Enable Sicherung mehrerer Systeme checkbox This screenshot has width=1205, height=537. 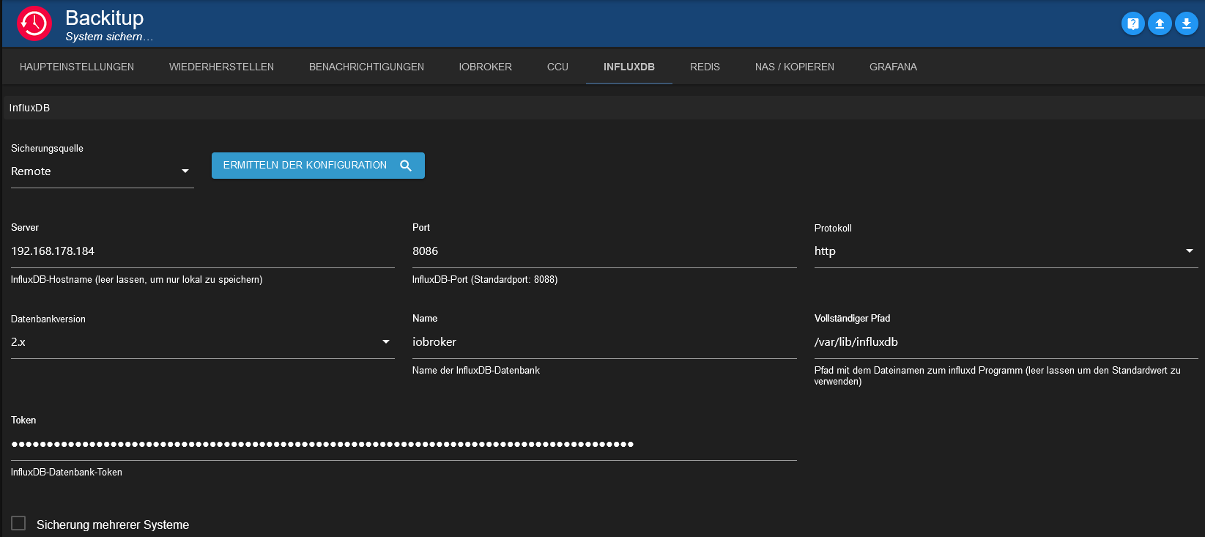coord(18,523)
